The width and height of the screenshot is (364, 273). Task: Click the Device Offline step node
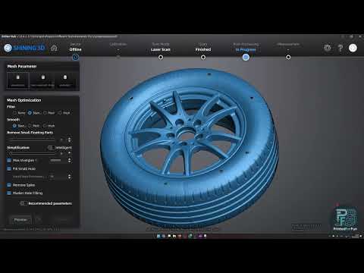(75, 58)
